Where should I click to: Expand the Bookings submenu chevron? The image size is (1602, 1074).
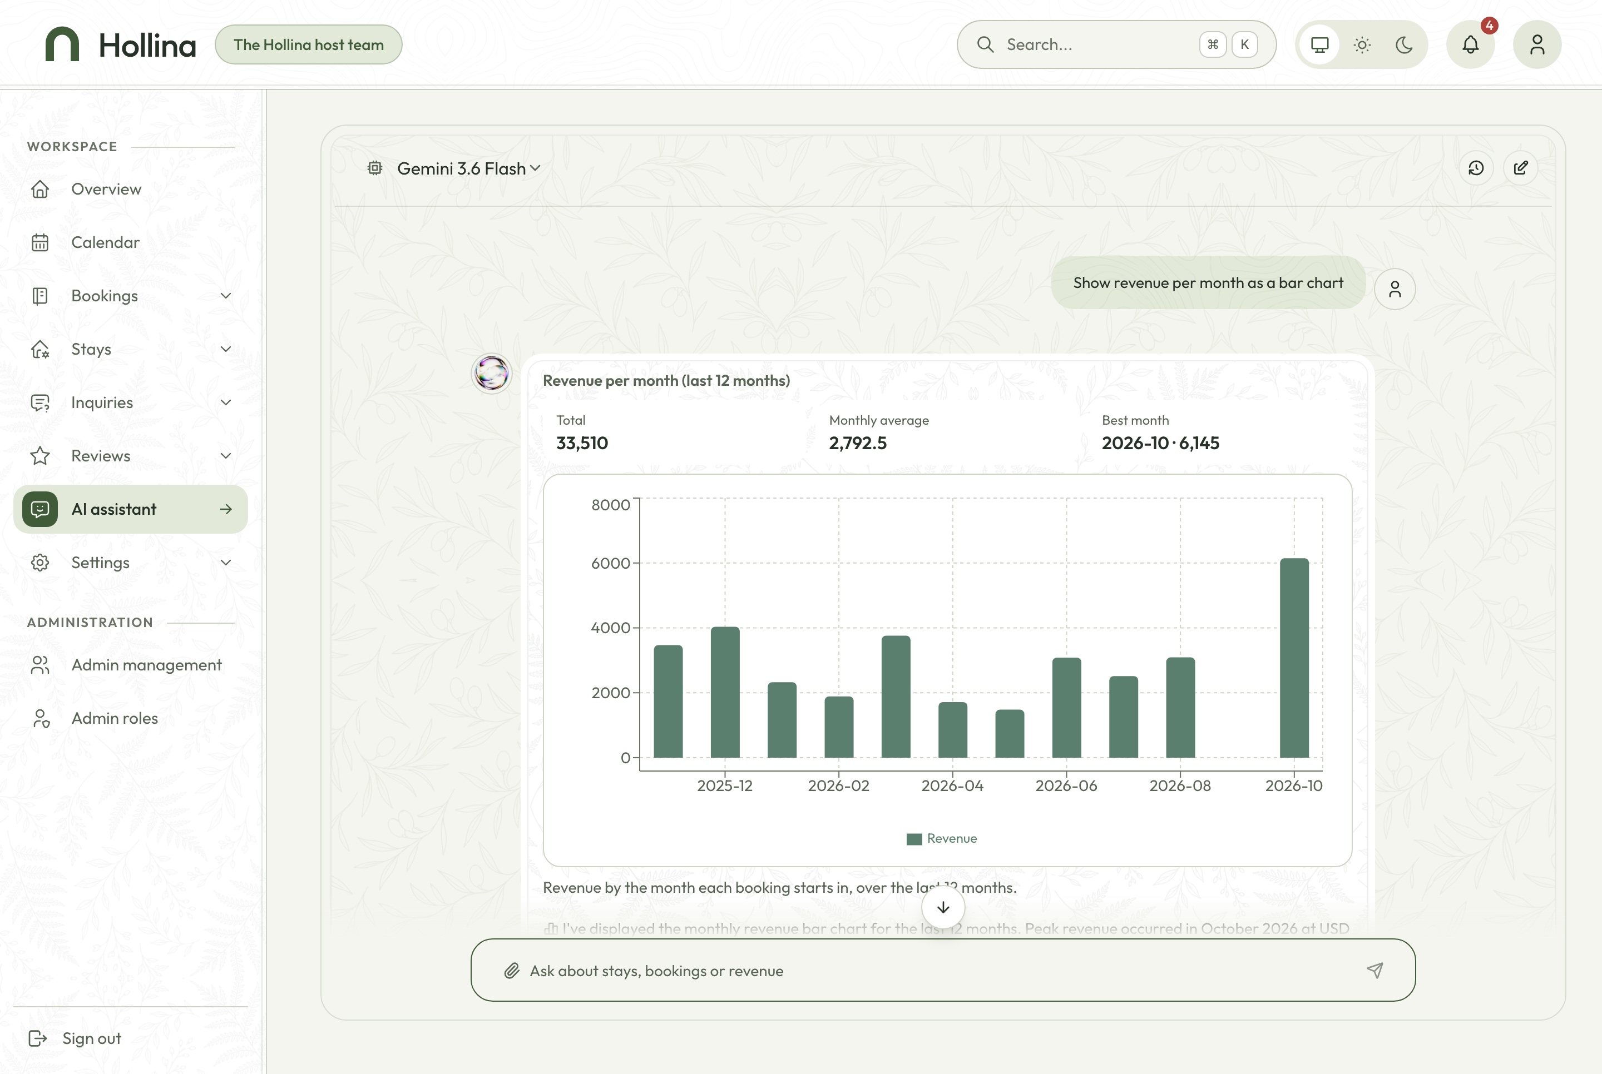click(225, 296)
